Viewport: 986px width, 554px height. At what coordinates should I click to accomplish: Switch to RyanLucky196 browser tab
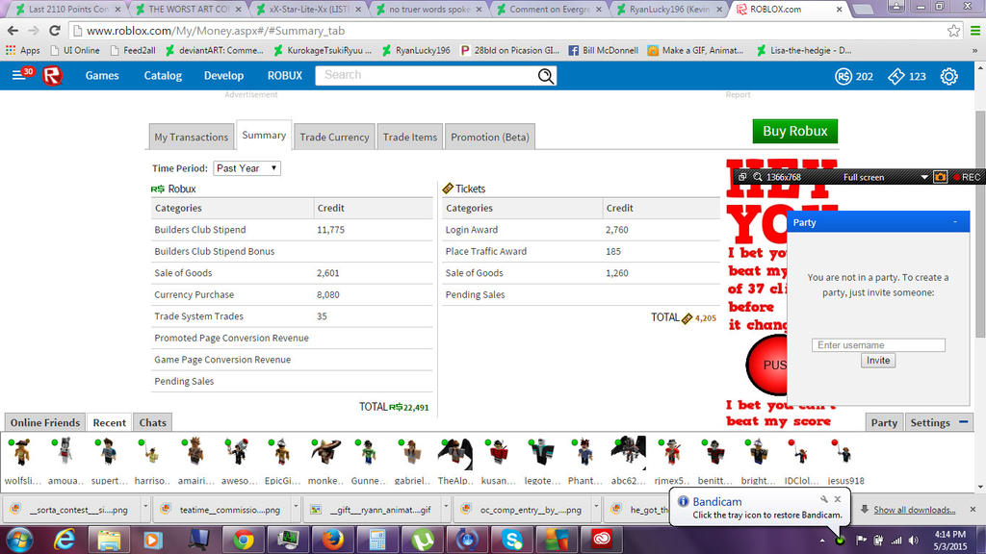670,9
